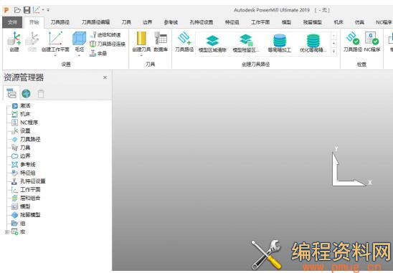This screenshot has width=393, height=273.
Task: Switch to the Model (模型) ribbon tab
Action: coord(286,22)
